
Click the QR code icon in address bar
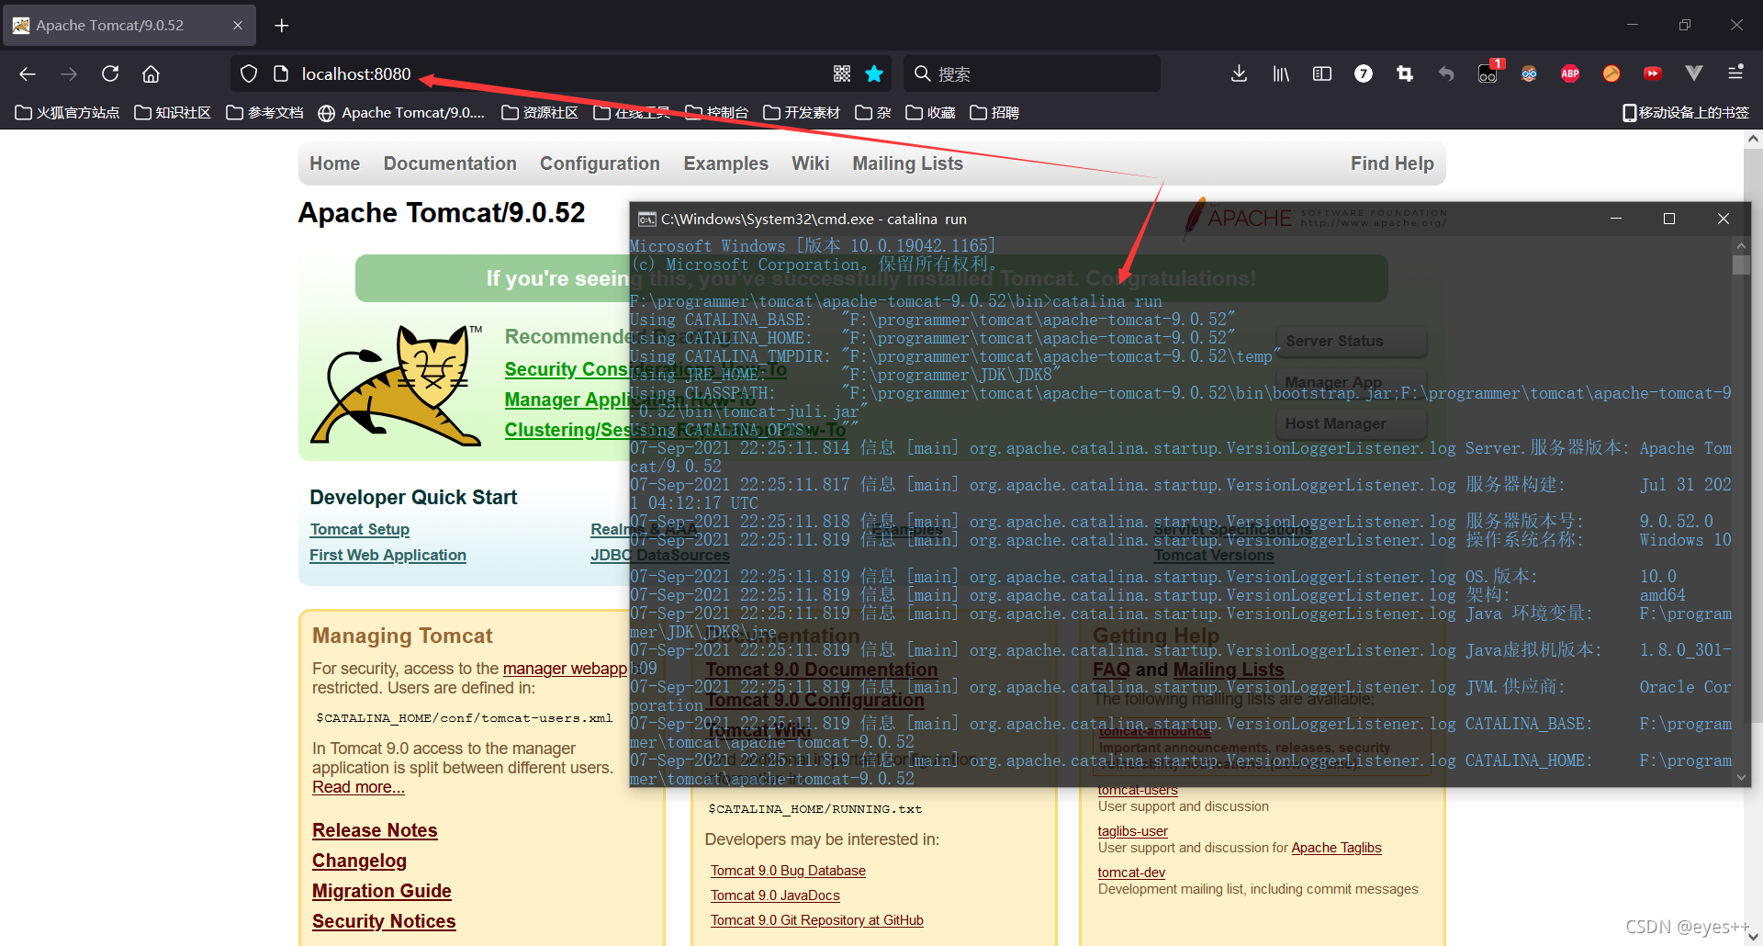(x=842, y=73)
